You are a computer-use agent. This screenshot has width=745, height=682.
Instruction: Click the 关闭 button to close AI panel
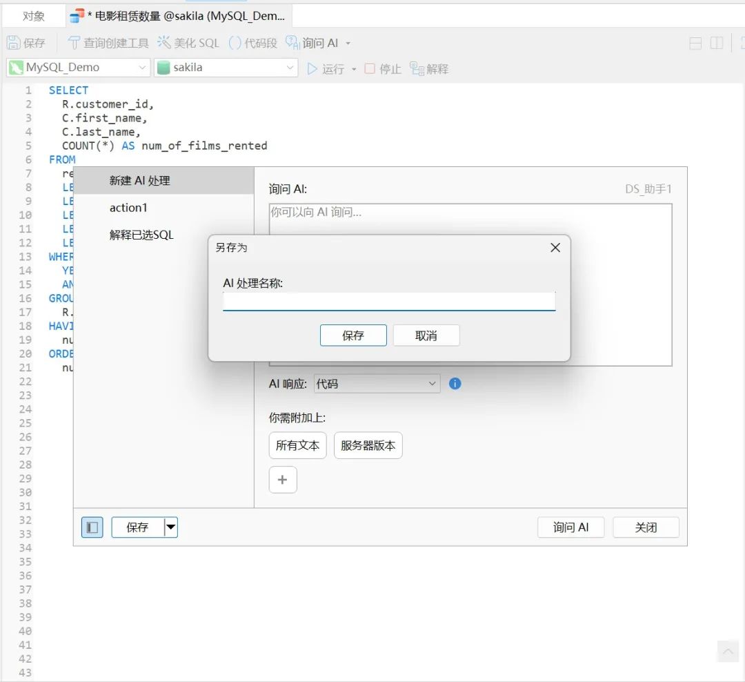point(645,527)
